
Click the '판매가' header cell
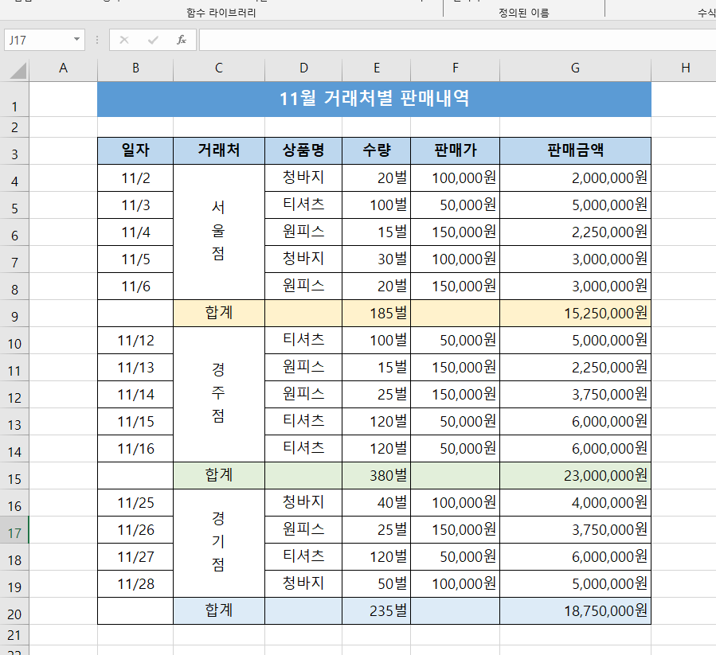456,150
